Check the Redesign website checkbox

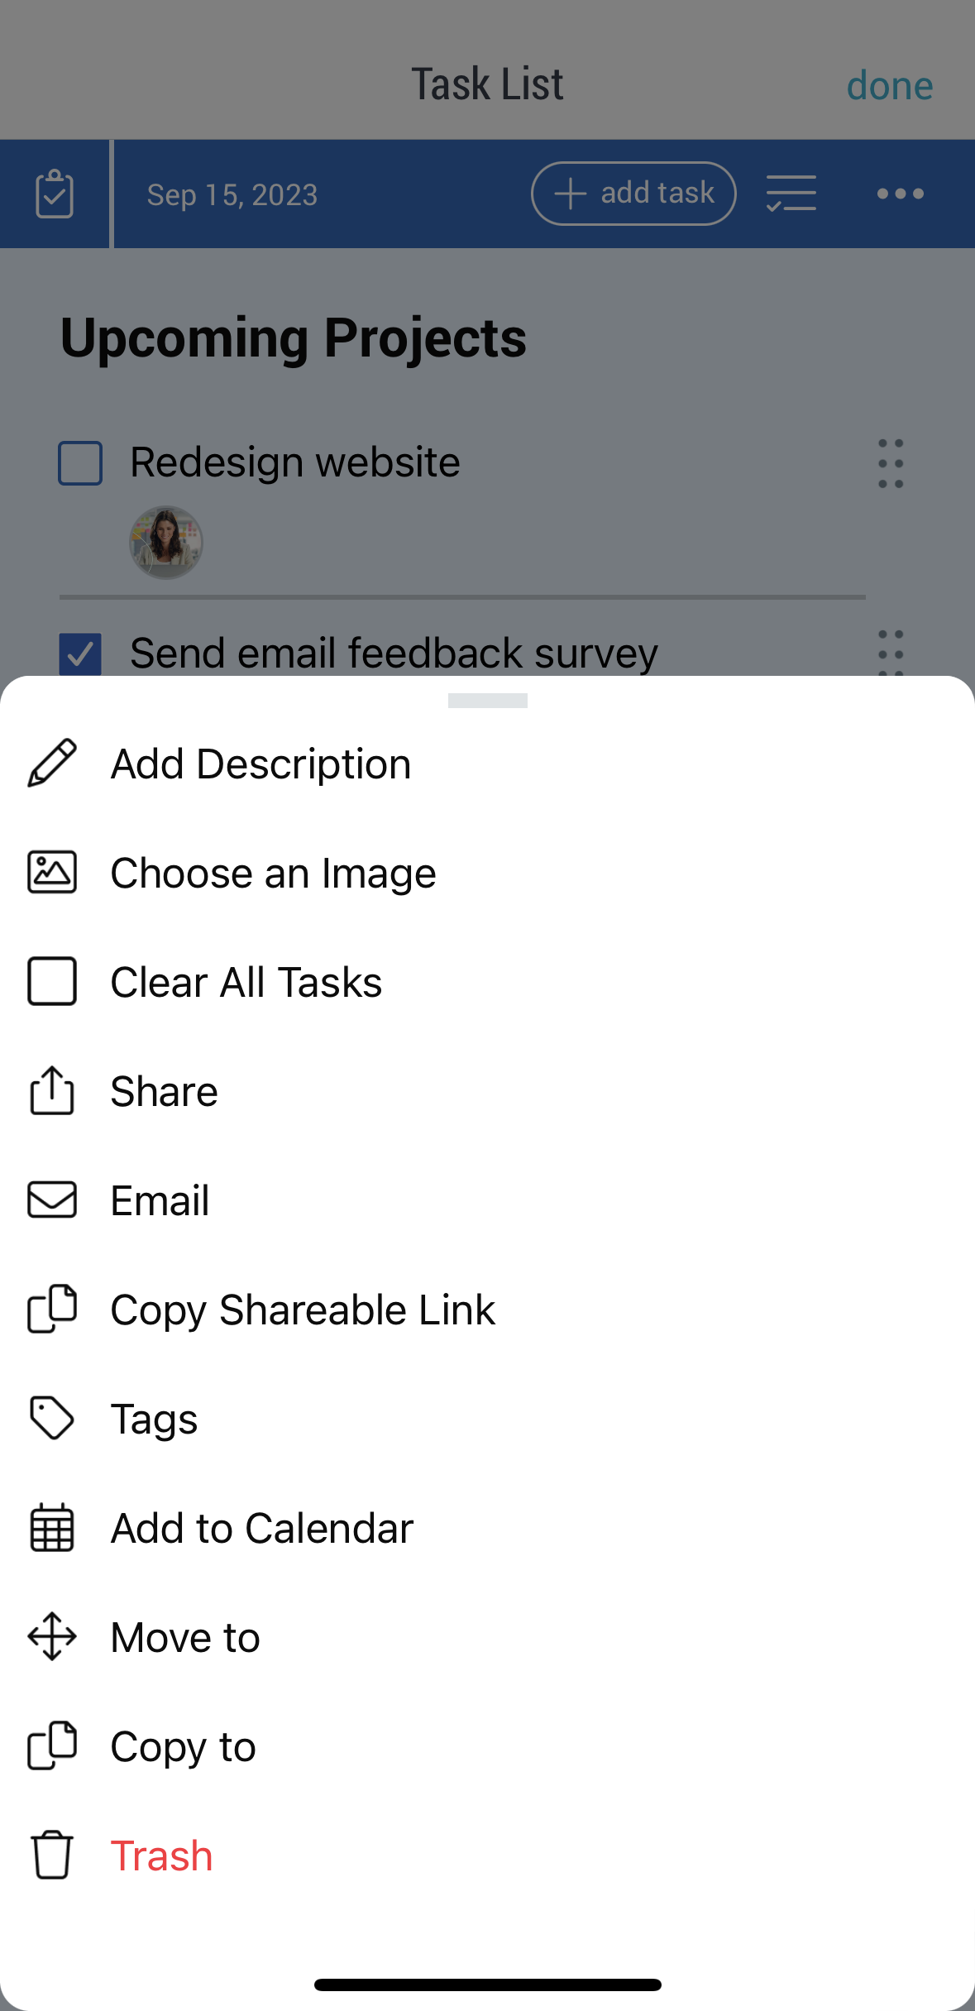point(80,462)
